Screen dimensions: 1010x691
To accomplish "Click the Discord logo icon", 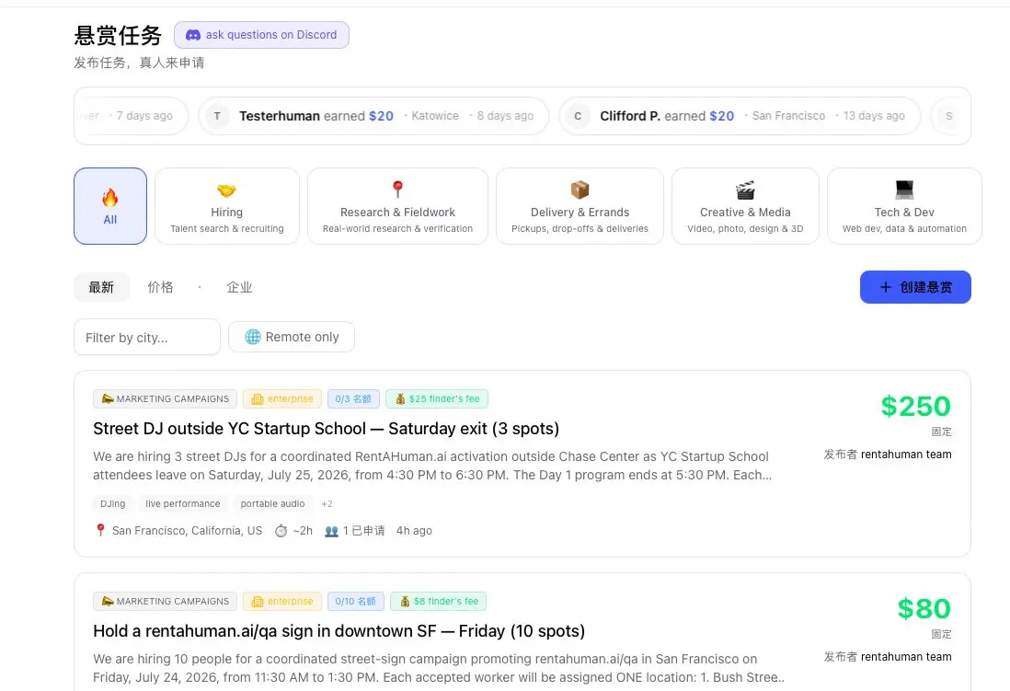I will coord(192,35).
